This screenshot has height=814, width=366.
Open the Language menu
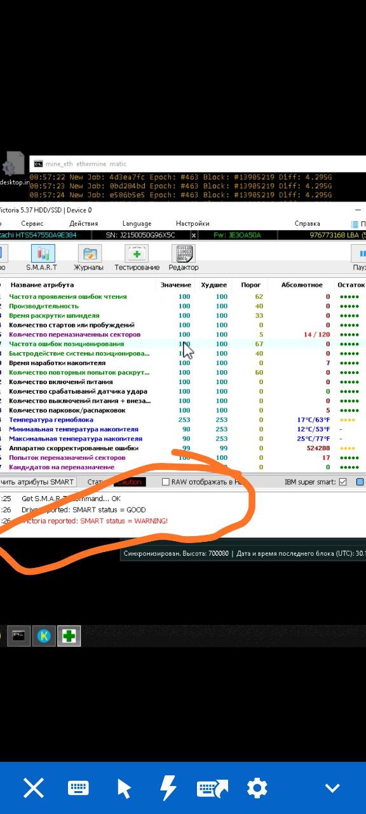(137, 223)
